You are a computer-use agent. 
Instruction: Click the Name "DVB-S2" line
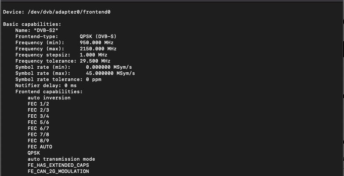[40, 30]
